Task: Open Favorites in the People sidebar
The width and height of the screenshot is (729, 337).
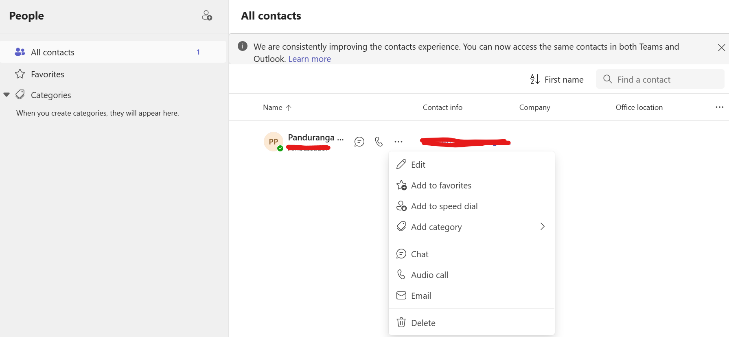Action: coord(48,74)
